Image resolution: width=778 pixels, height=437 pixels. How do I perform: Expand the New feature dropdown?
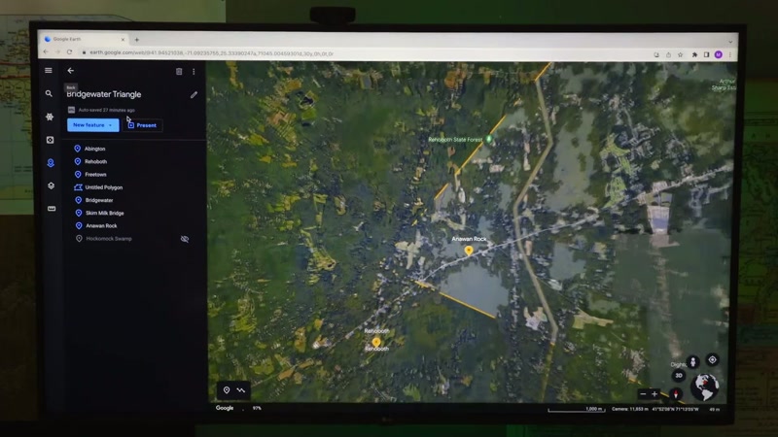click(x=93, y=125)
